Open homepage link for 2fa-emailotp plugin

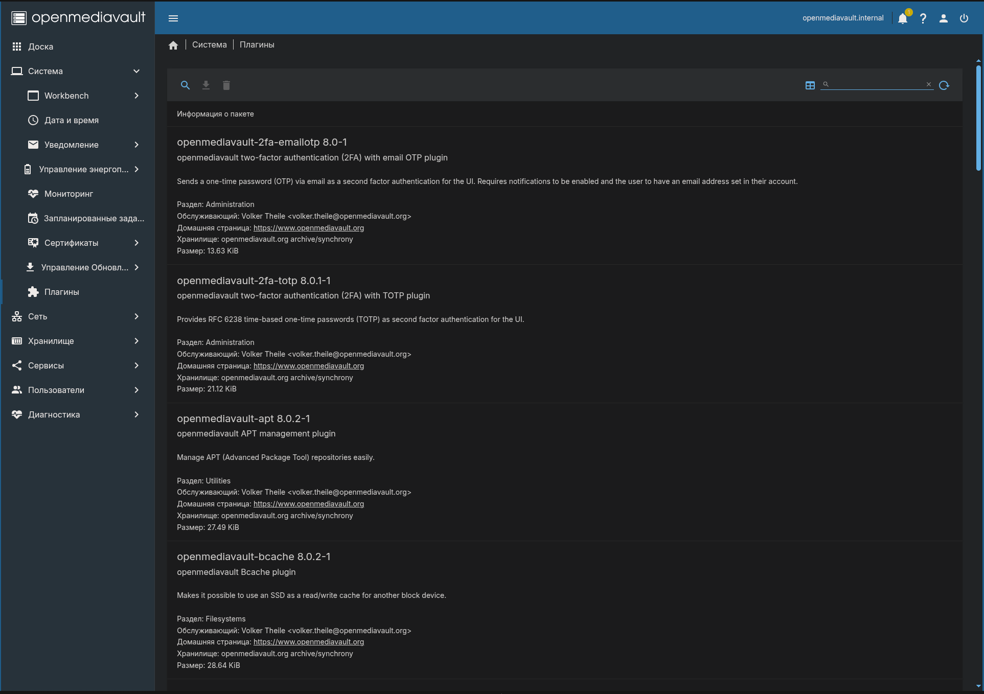(x=309, y=228)
